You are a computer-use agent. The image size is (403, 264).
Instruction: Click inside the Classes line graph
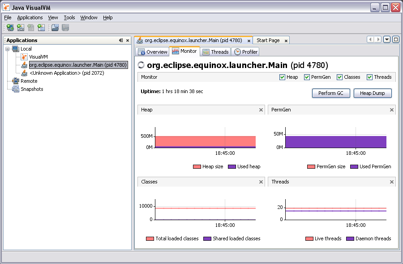pos(206,209)
